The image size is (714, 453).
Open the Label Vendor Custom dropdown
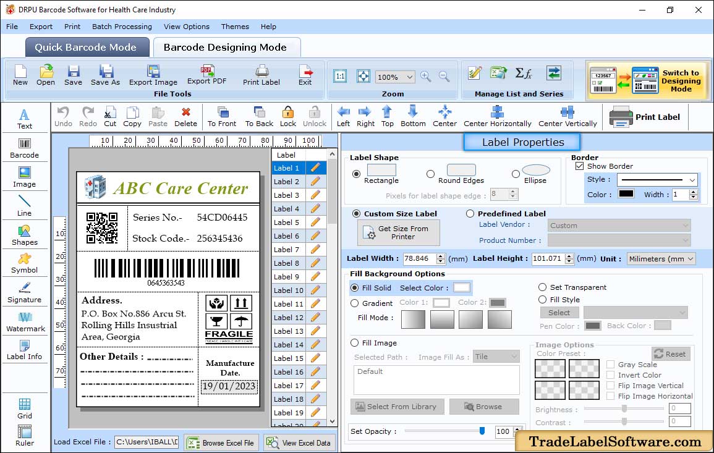(619, 226)
